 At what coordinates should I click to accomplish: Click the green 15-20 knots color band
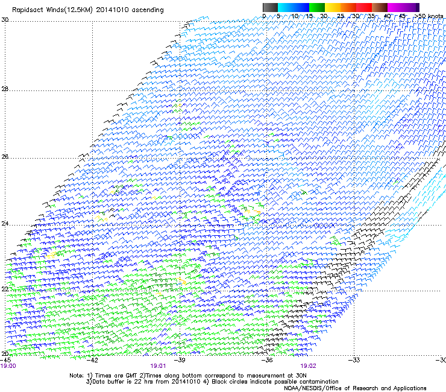[317, 7]
